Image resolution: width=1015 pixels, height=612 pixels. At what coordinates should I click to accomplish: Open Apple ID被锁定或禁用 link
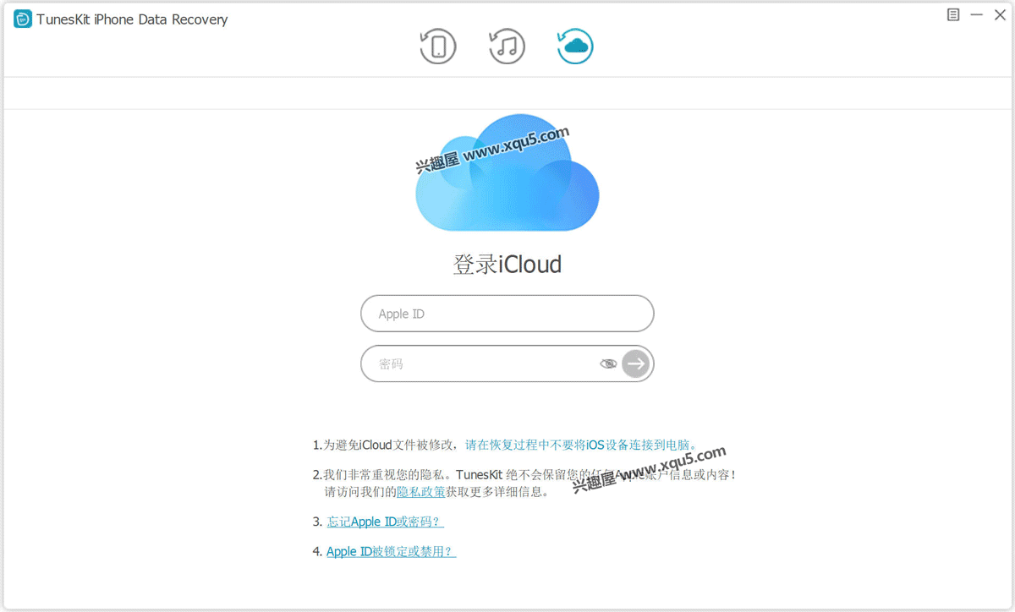click(391, 551)
